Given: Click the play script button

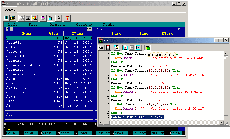Looking at the screenshot, I should pyautogui.click(x=132, y=48).
